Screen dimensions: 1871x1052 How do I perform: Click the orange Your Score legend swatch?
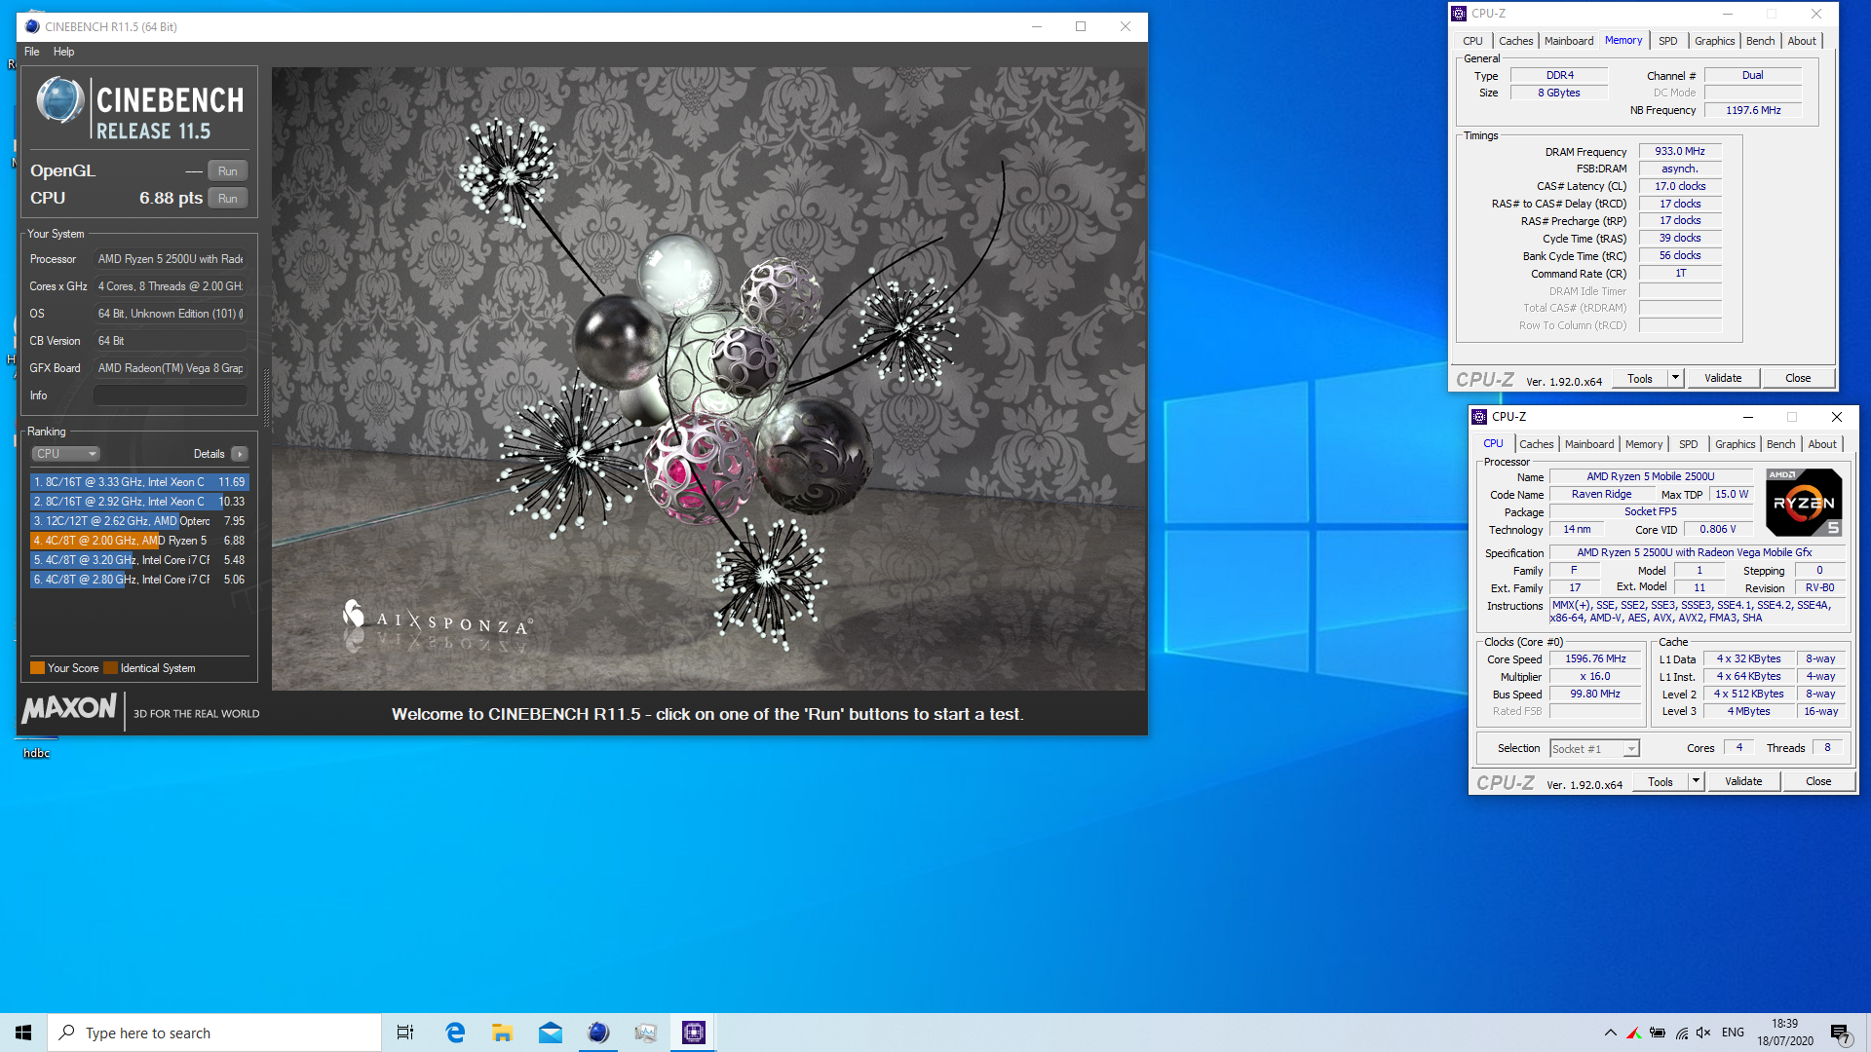pos(37,668)
